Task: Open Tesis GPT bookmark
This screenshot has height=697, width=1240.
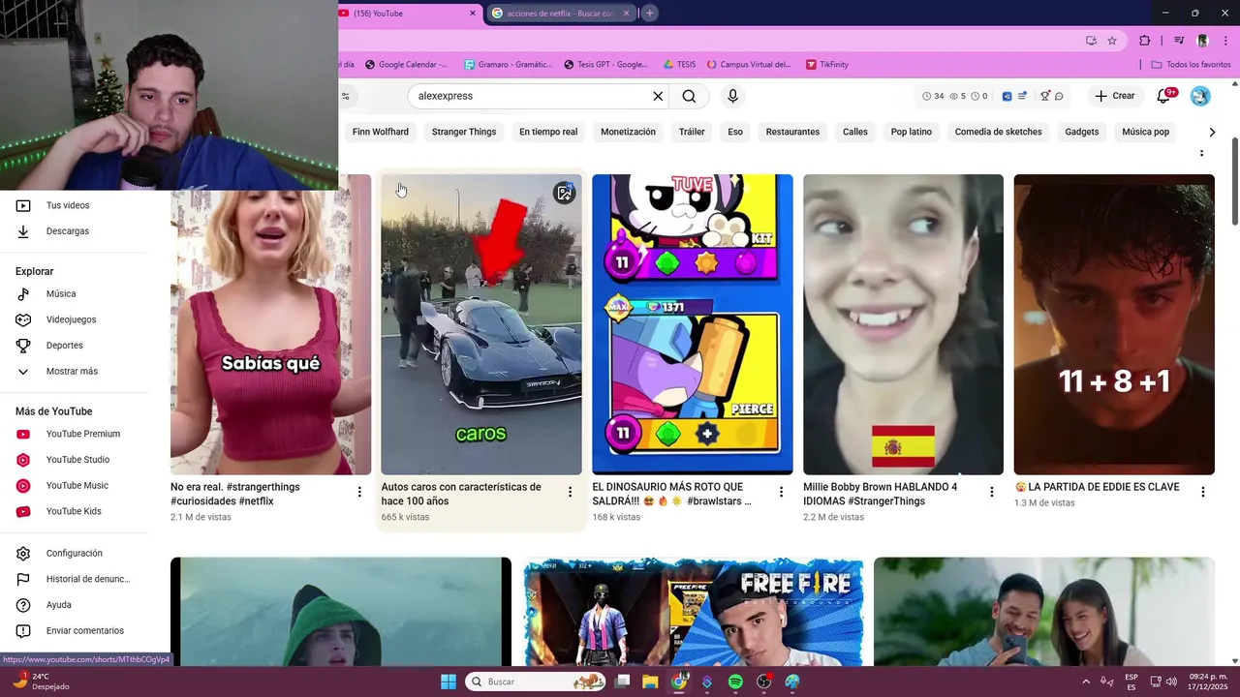Action: pyautogui.click(x=606, y=65)
